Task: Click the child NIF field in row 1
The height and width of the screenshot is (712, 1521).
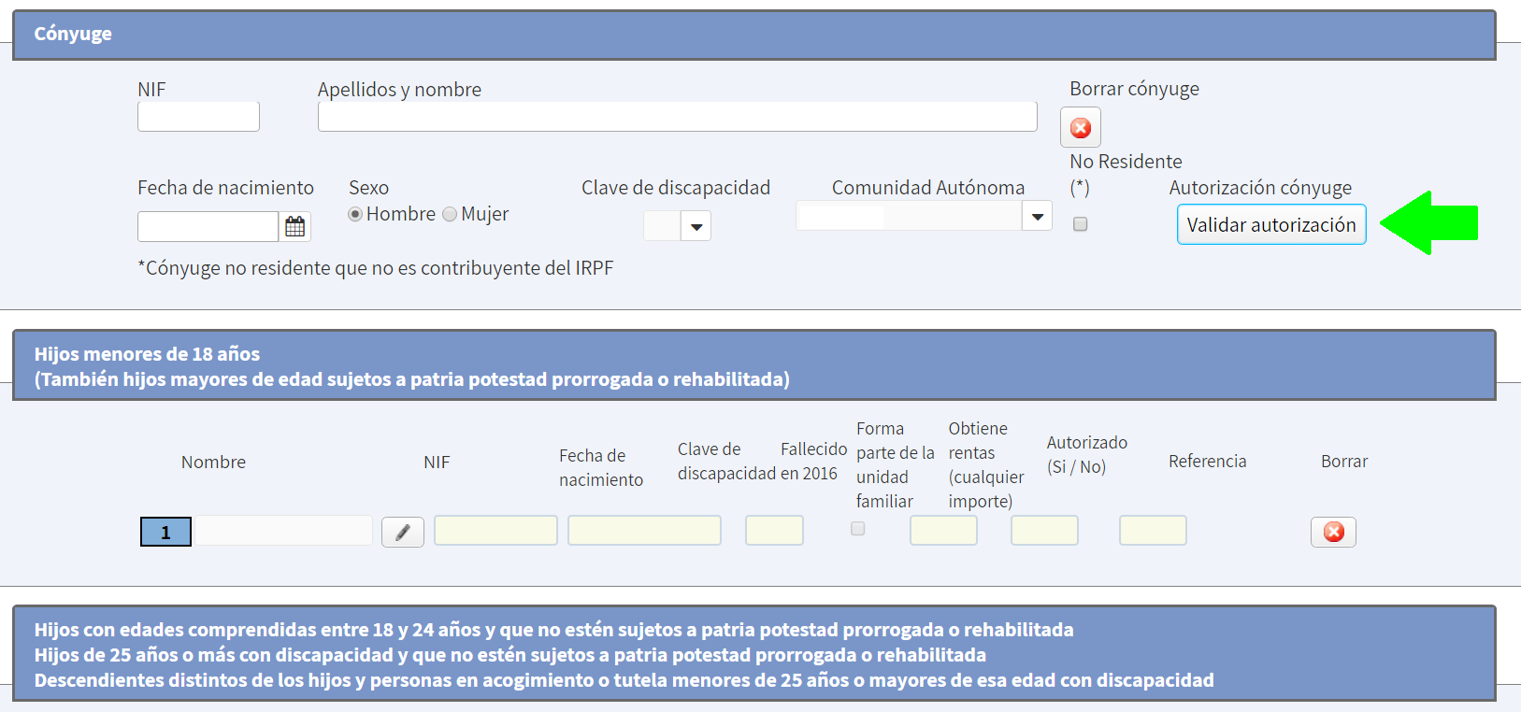Action: coord(495,531)
